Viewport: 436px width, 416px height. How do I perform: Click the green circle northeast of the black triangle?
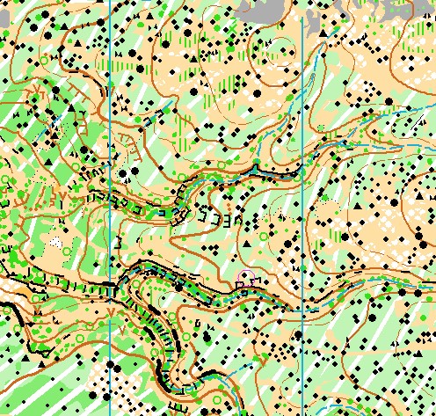[x=264, y=237]
